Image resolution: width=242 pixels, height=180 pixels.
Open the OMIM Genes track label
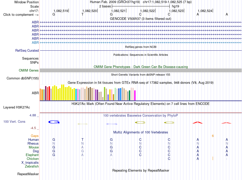pyautogui.click(x=29, y=70)
